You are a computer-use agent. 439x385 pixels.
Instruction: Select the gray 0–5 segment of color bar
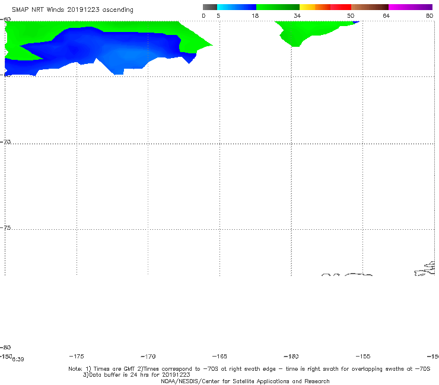click(209, 7)
